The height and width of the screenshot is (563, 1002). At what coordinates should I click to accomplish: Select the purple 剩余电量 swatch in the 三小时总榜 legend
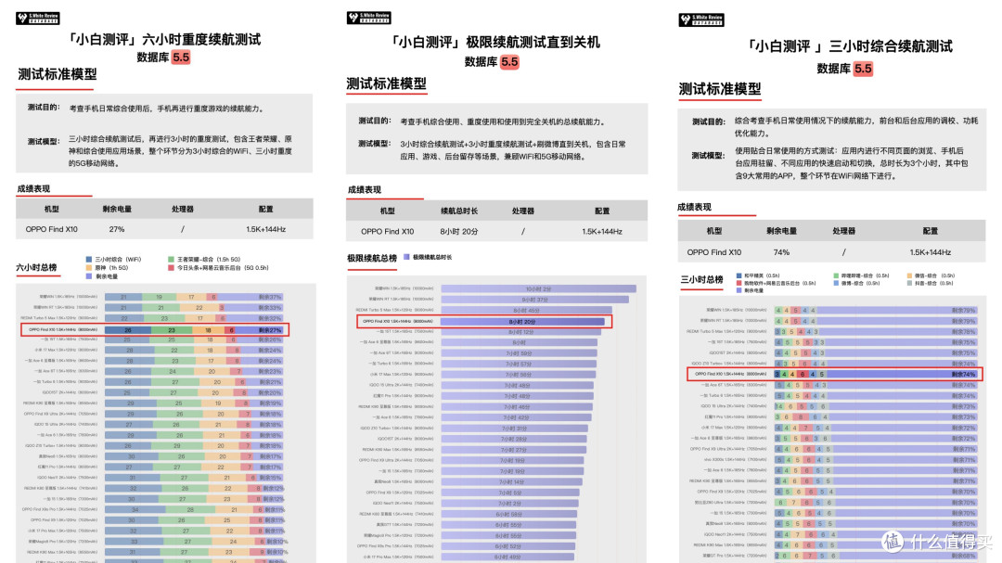coord(739,290)
